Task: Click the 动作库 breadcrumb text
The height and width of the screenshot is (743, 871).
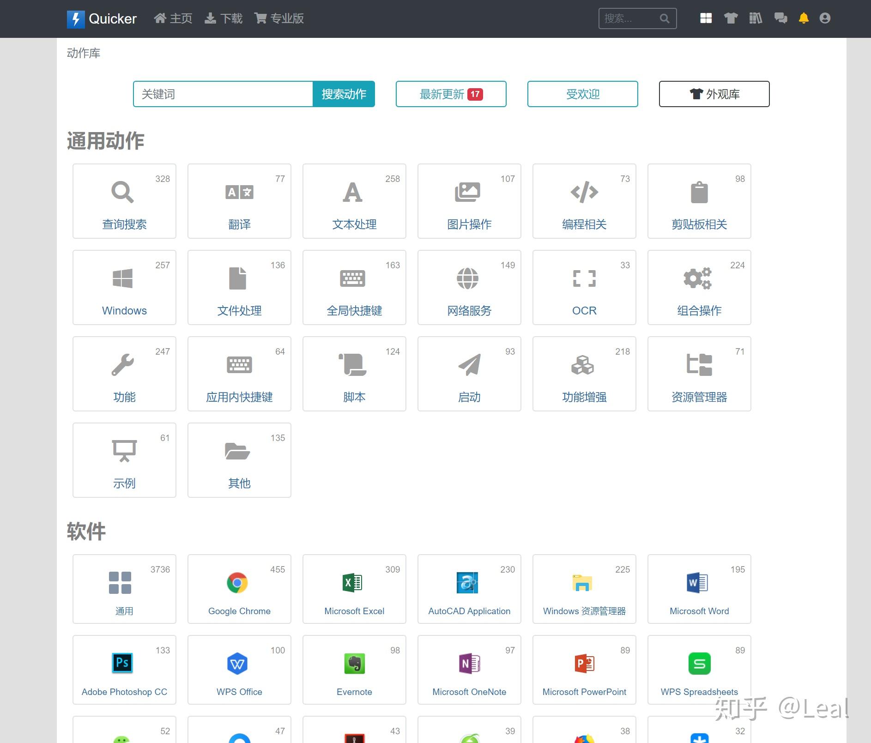Action: 84,53
